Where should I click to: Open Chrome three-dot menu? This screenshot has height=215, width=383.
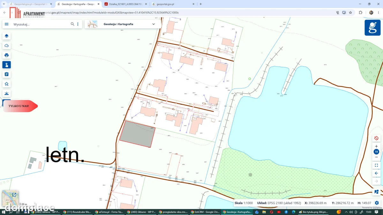(379, 13)
